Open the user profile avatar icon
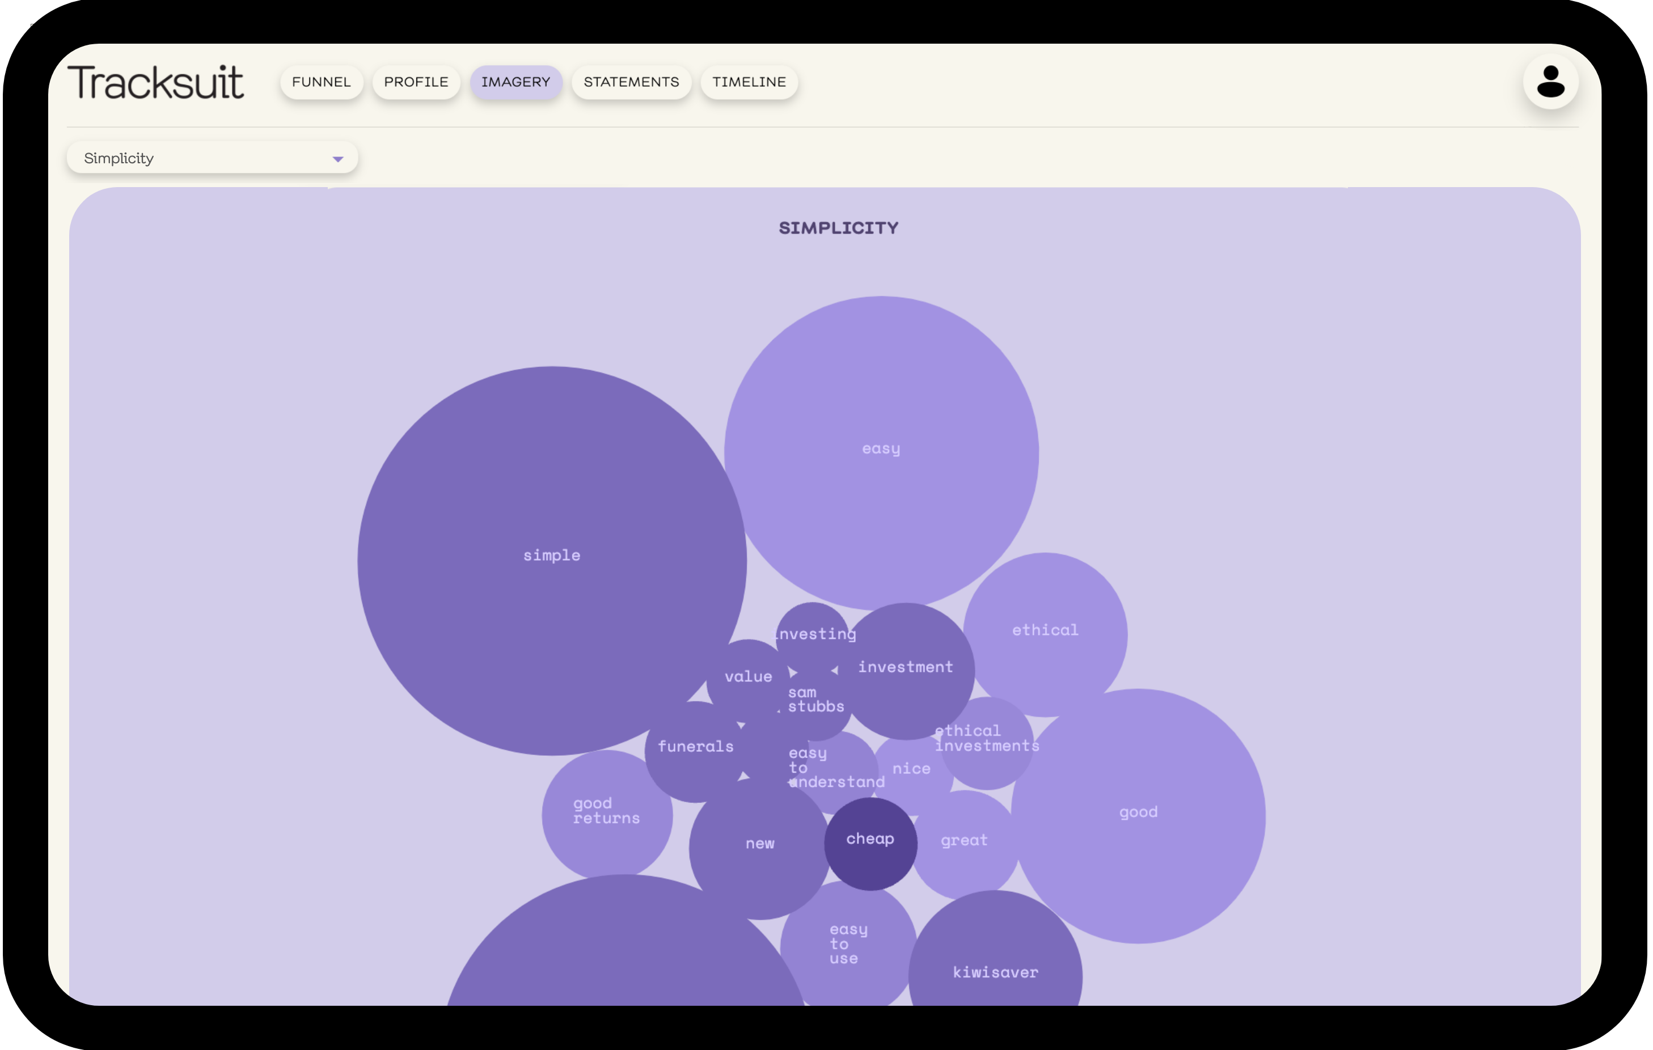1653x1050 pixels. tap(1549, 82)
